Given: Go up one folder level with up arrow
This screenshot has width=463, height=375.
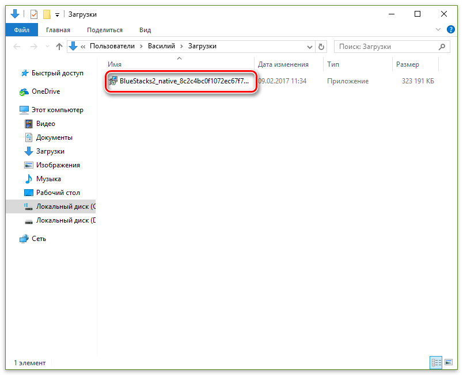Looking at the screenshot, I should click(x=59, y=47).
